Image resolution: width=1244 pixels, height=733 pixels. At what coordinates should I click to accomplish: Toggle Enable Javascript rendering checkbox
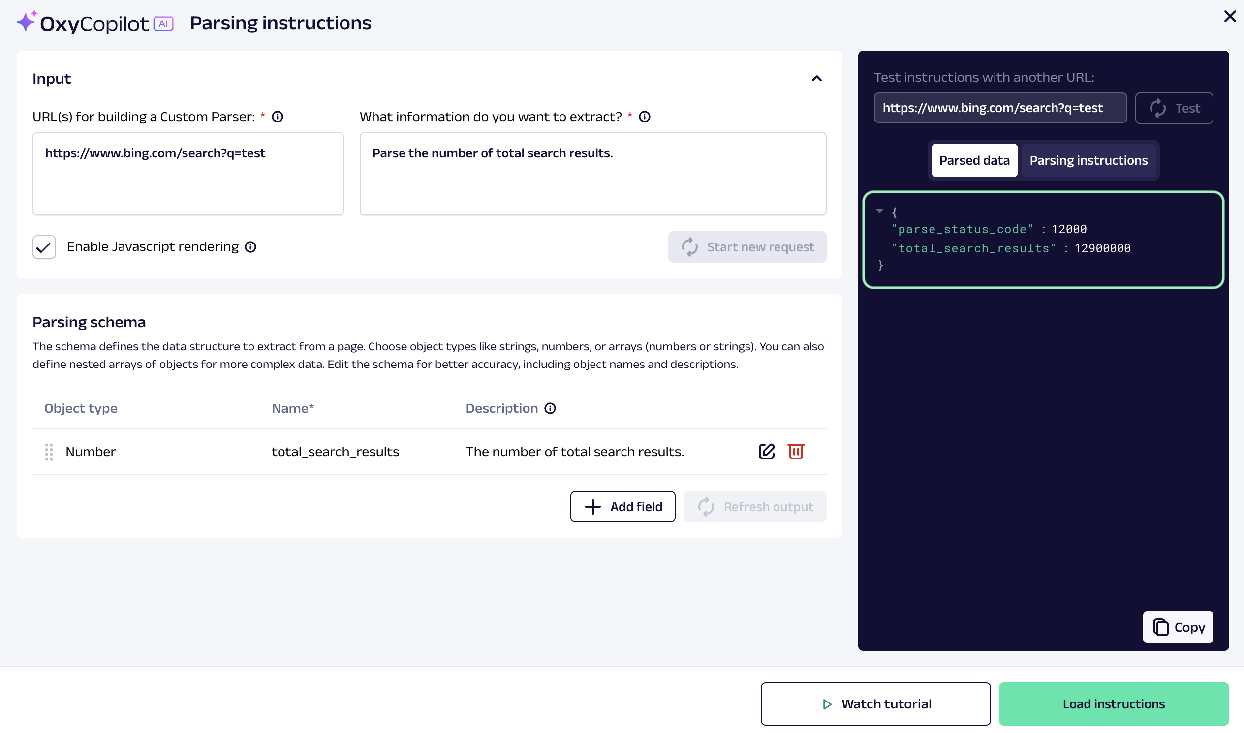coord(44,247)
